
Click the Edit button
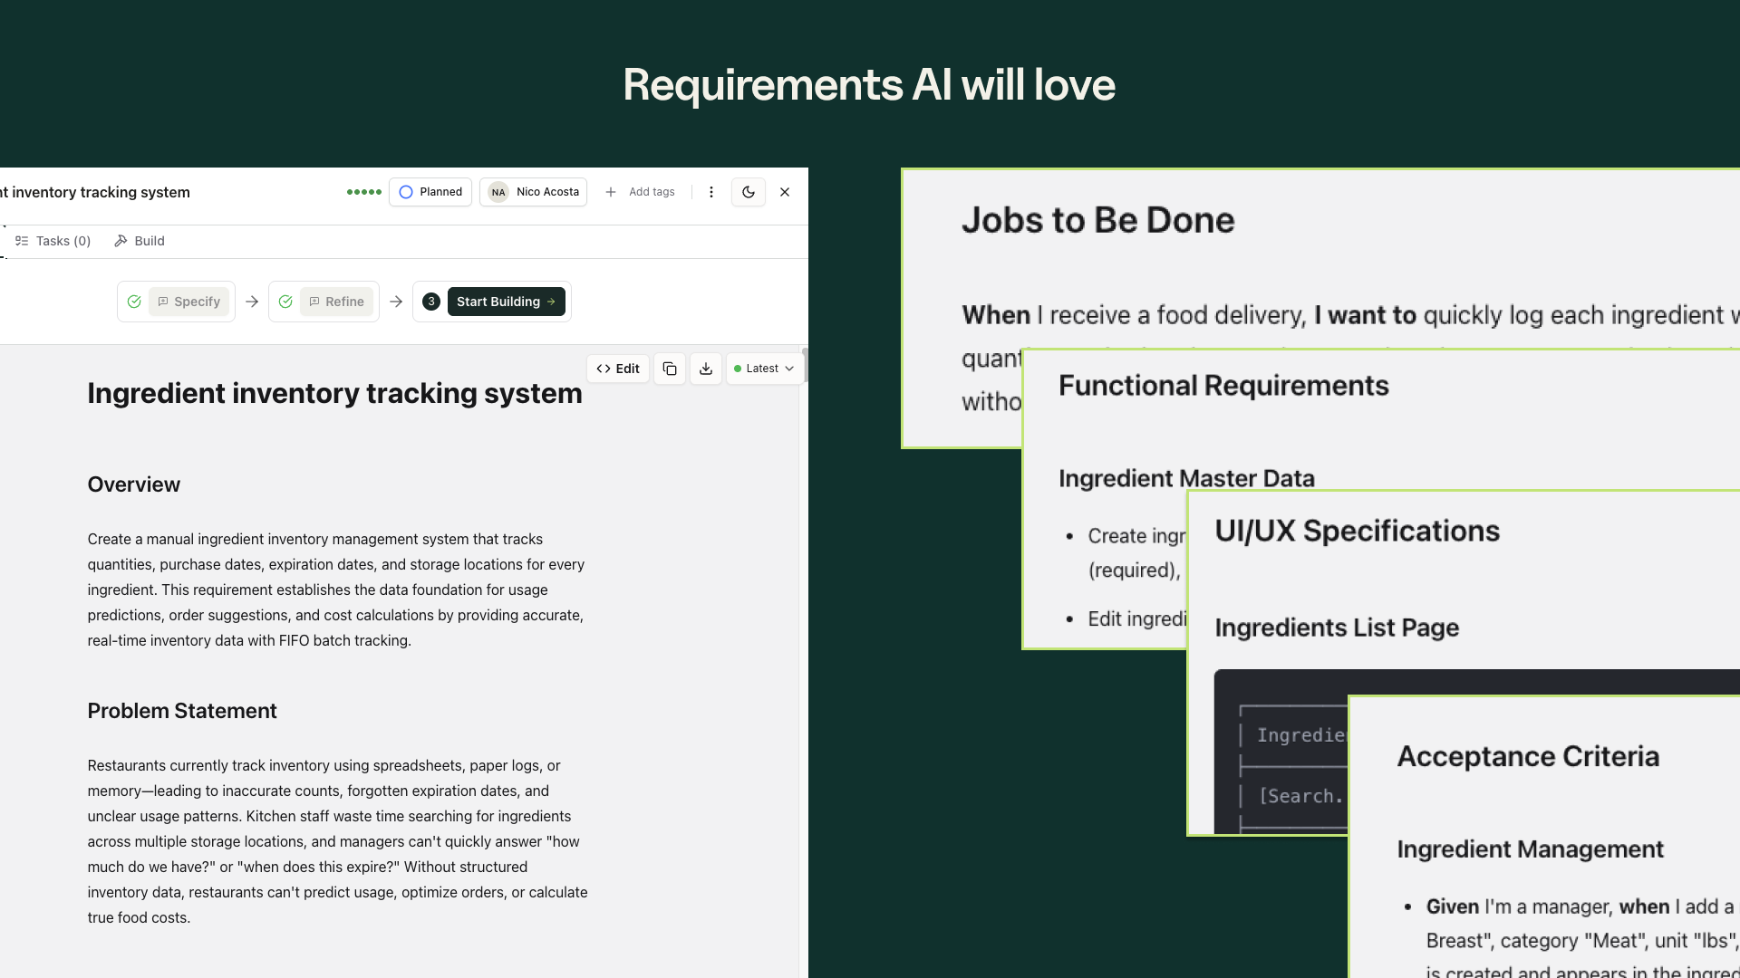tap(618, 369)
